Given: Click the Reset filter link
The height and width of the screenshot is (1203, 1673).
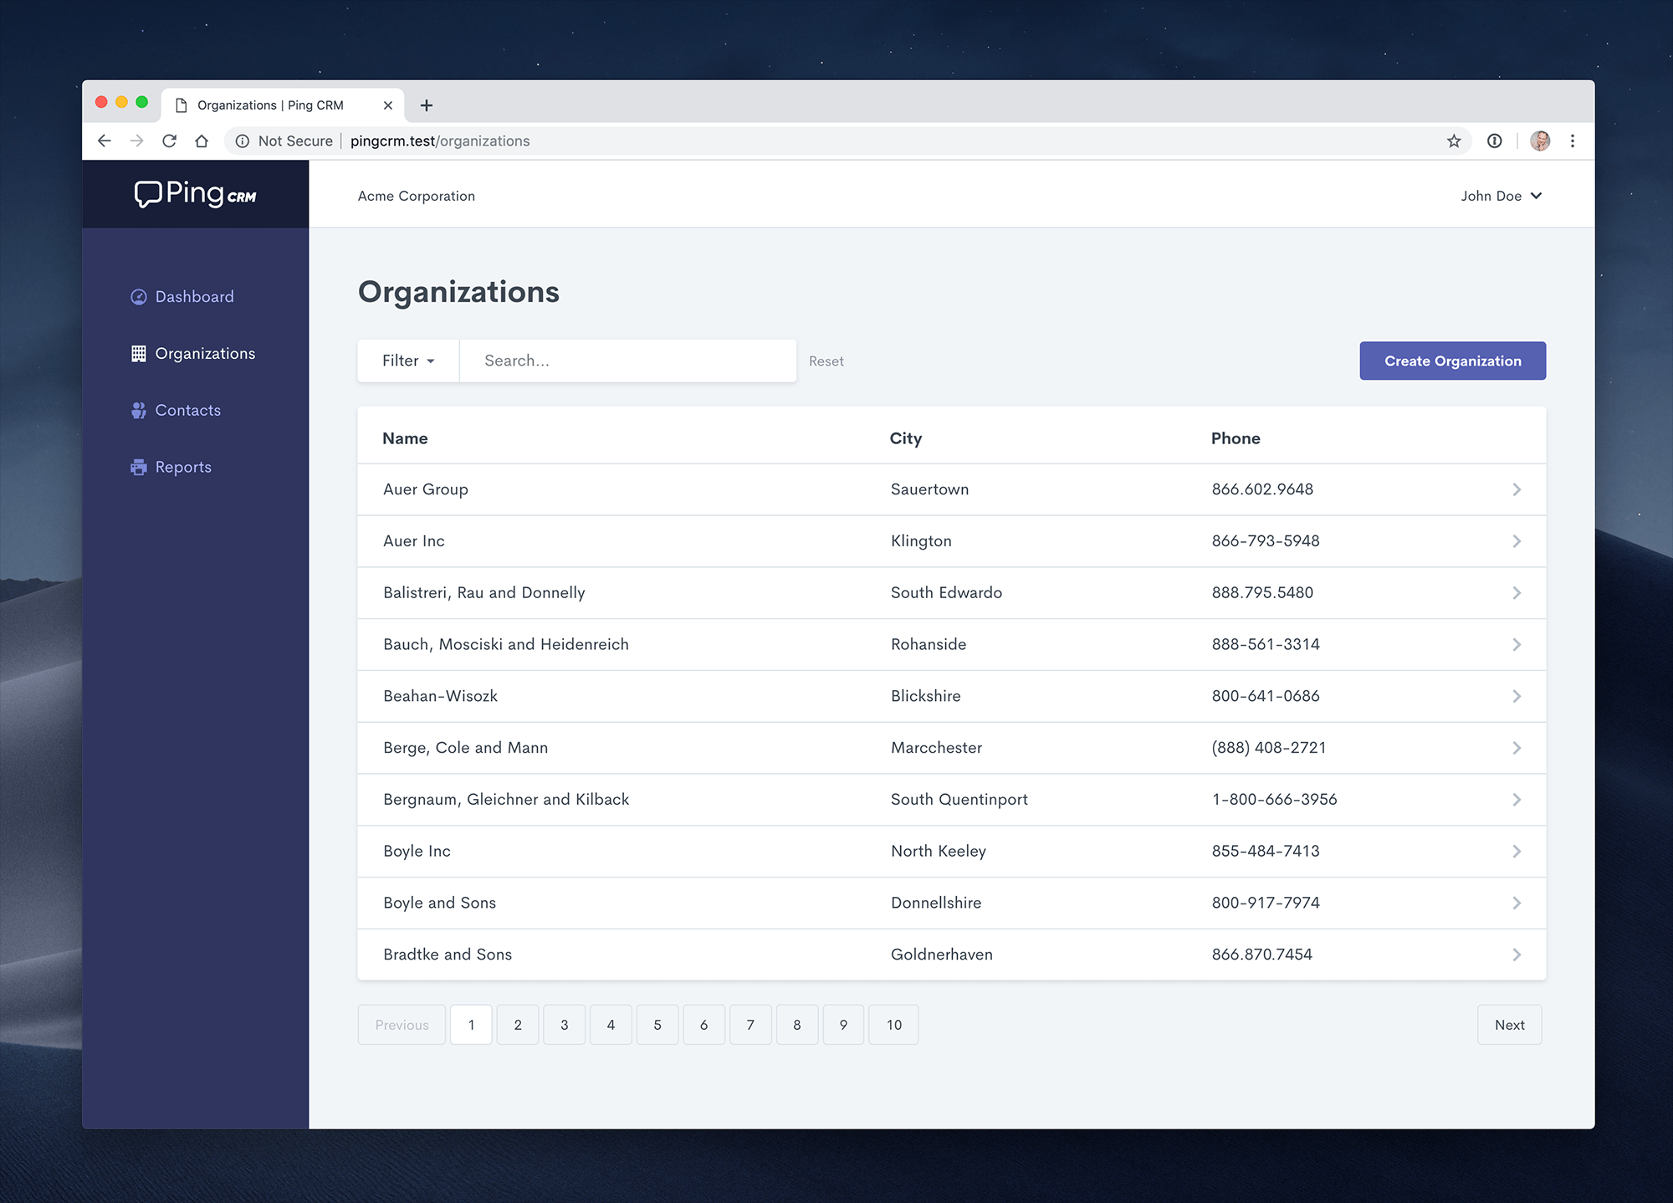Looking at the screenshot, I should (825, 361).
